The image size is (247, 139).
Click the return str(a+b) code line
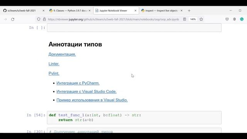click(x=76, y=120)
